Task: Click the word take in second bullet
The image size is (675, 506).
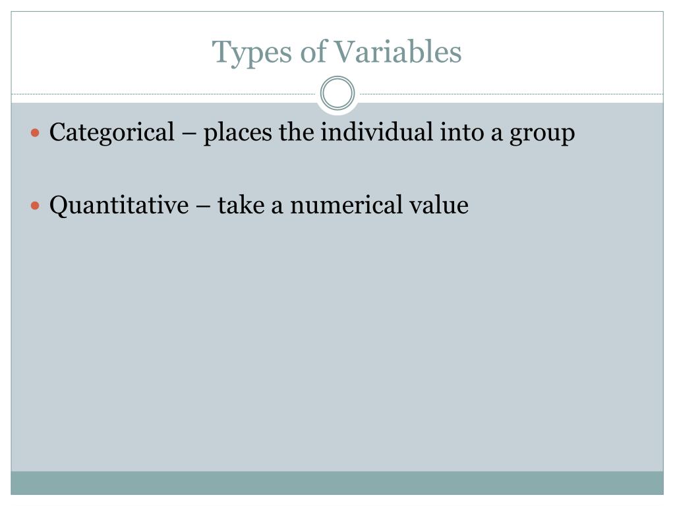Action: [x=241, y=204]
